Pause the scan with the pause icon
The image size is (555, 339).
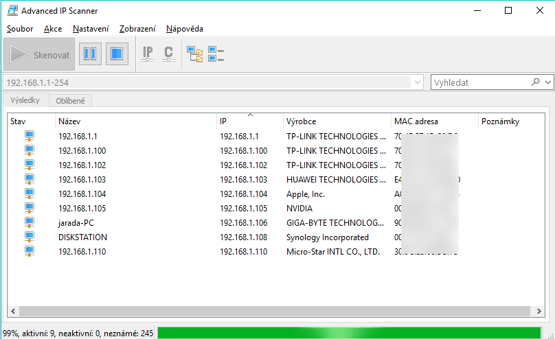pos(90,54)
